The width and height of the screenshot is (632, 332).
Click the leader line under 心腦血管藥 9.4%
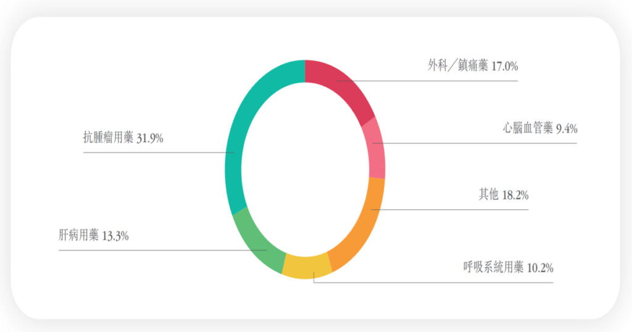coord(475,143)
